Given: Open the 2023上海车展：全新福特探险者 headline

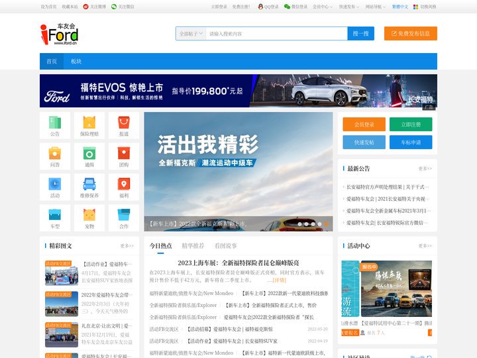Looking at the screenshot, I should tap(238, 263).
